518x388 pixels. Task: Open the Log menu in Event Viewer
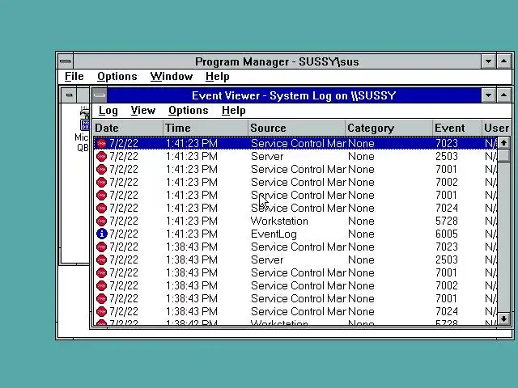[x=108, y=111]
